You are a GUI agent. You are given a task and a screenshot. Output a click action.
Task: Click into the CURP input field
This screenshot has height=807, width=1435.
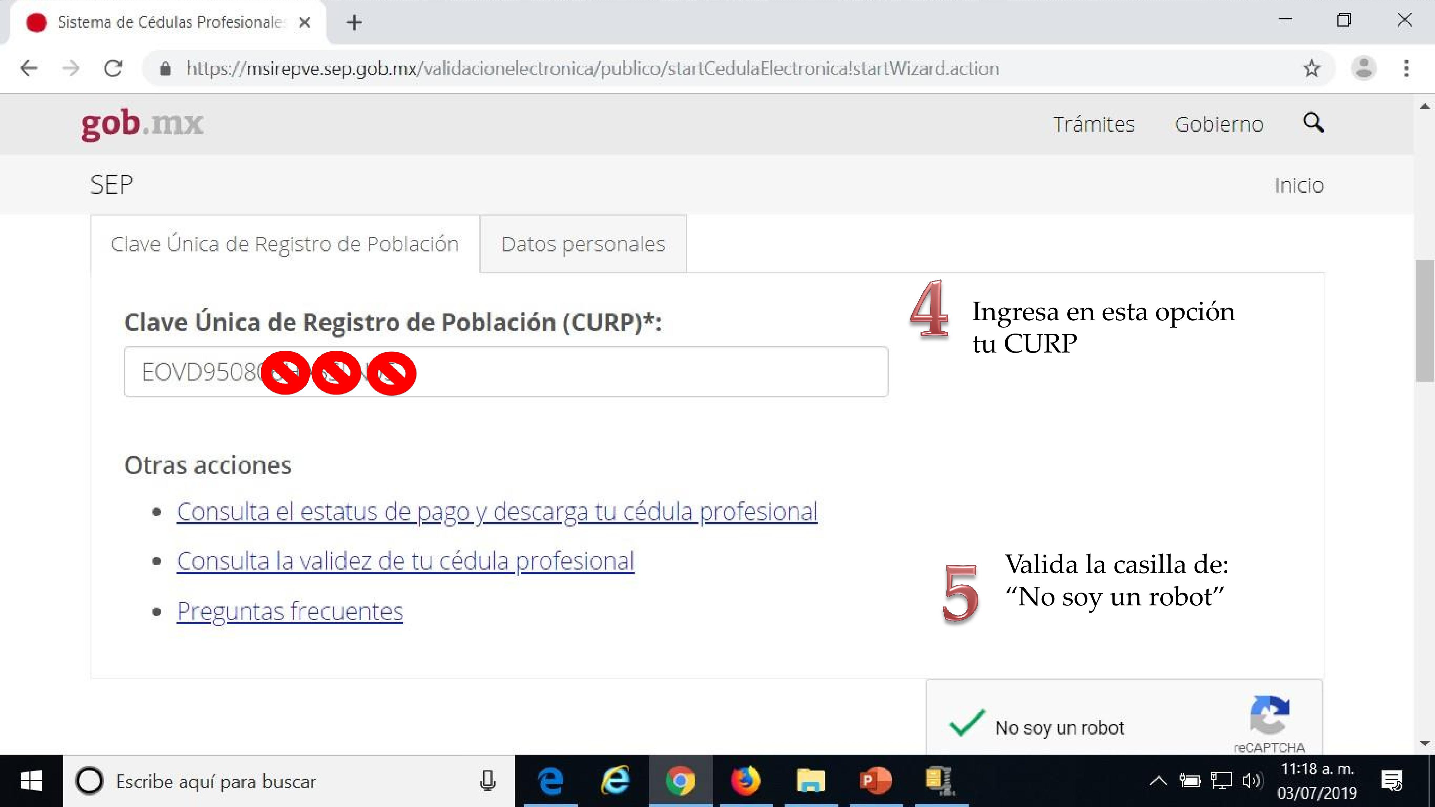pyautogui.click(x=506, y=372)
